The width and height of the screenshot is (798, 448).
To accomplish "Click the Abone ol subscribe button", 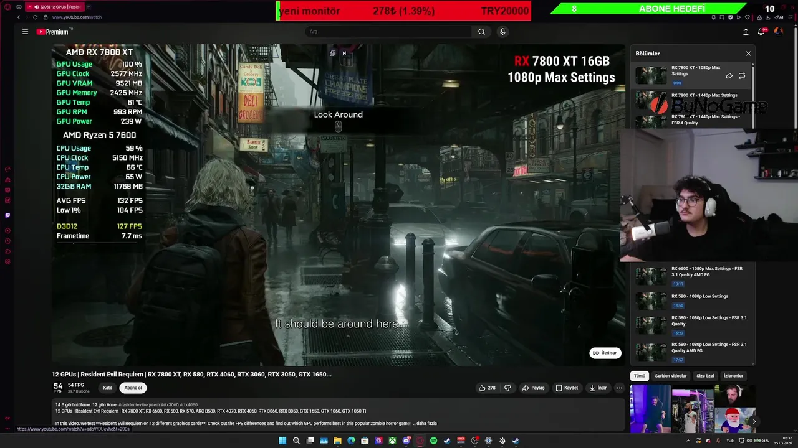I will tap(133, 388).
